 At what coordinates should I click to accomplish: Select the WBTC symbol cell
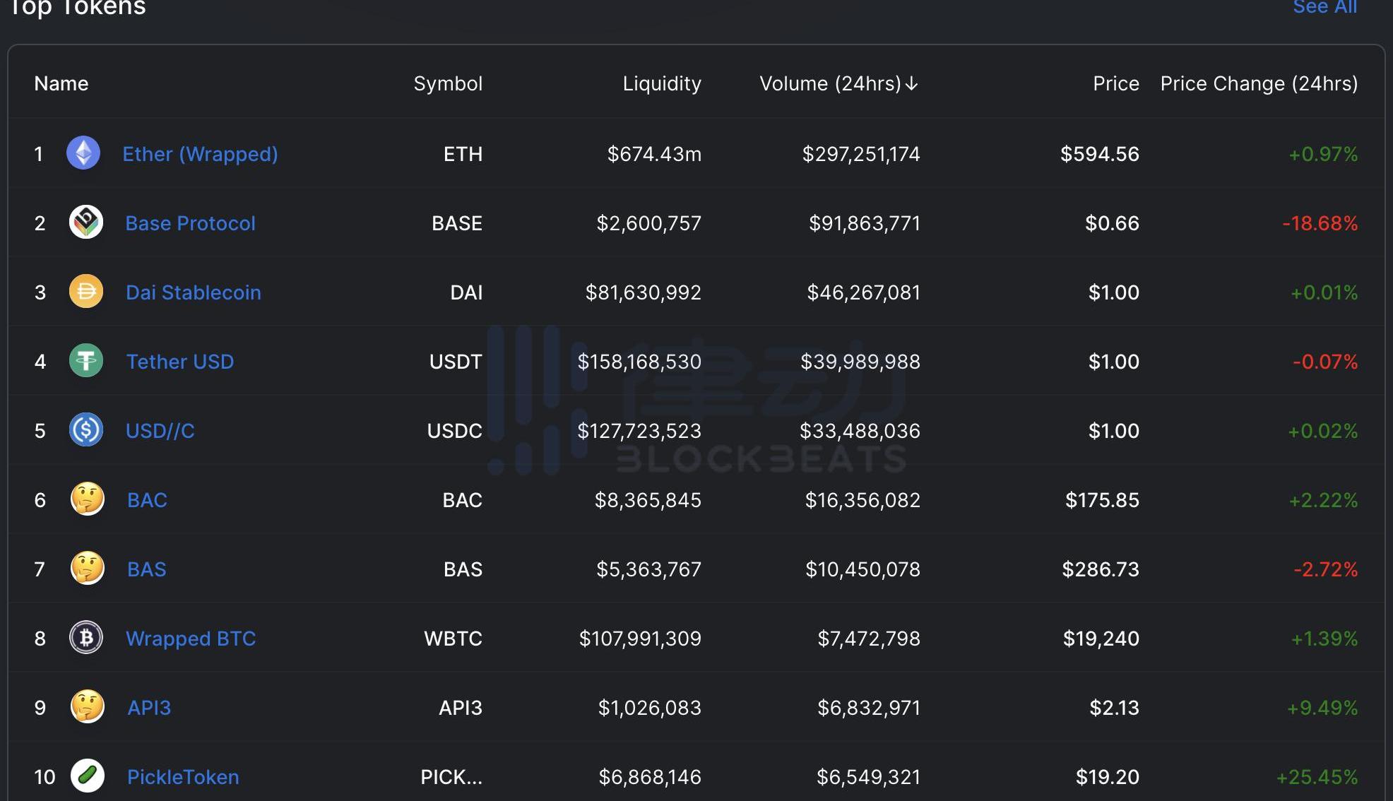453,639
